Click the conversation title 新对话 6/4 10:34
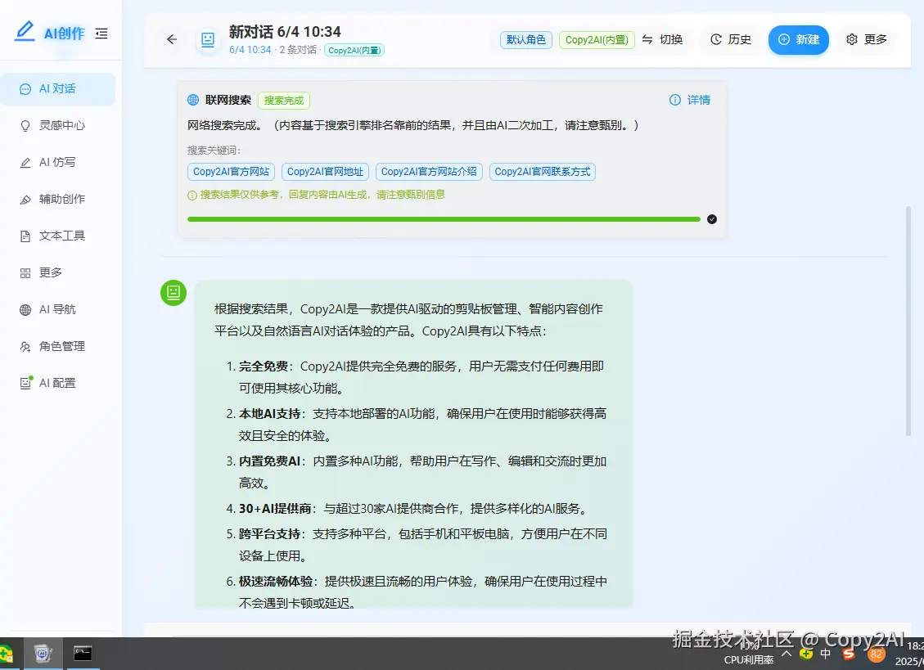Viewport: 924px width, 670px height. pos(285,32)
